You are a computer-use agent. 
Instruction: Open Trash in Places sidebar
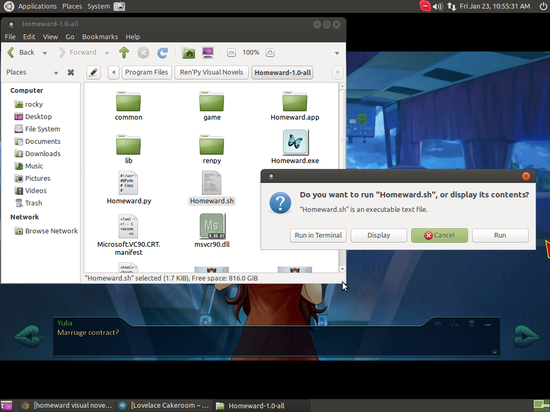pyautogui.click(x=28, y=203)
